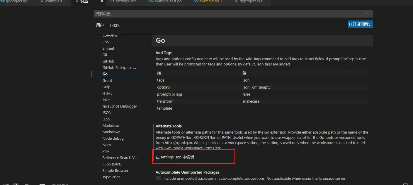Click the json value in tags row
This screenshot has width=413, height=185.
tap(246, 80)
